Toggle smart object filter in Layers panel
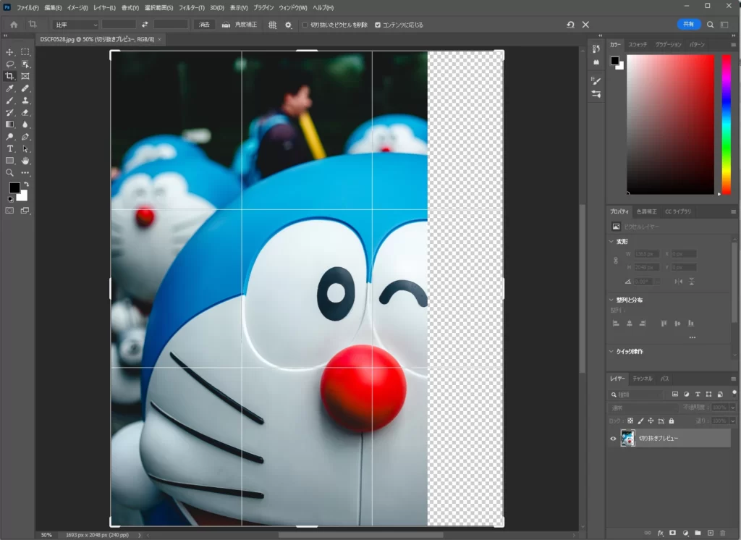Image resolution: width=741 pixels, height=540 pixels. point(720,394)
